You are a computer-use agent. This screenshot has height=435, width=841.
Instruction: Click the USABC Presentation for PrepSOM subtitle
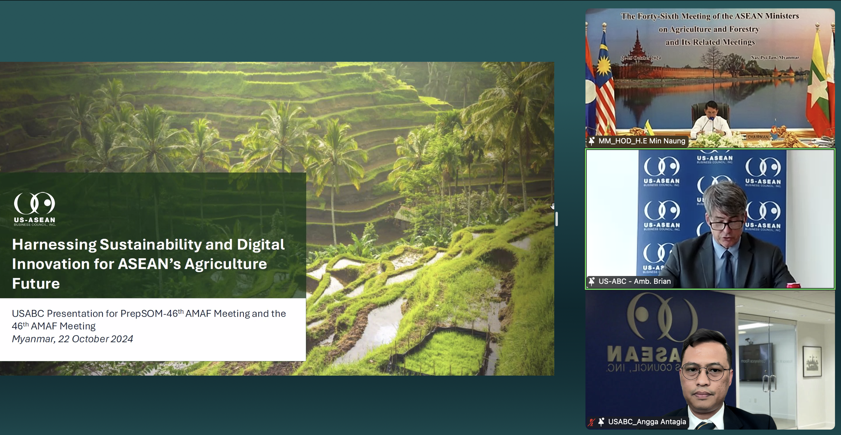click(149, 319)
